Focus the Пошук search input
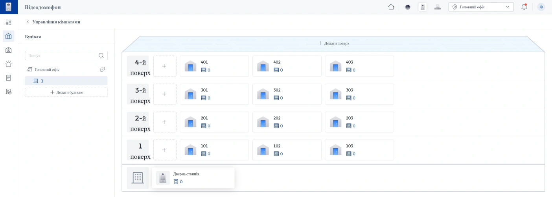 [61, 55]
